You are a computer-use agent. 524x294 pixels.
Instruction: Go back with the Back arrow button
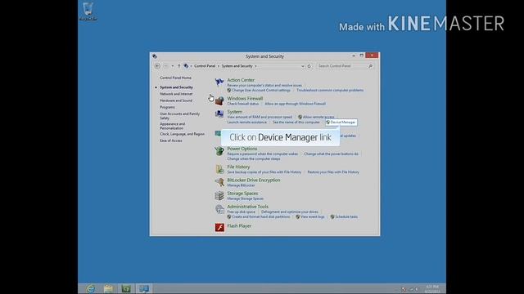click(x=157, y=66)
